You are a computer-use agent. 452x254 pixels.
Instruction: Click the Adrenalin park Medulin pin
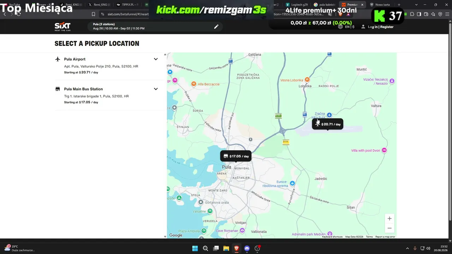(330, 234)
